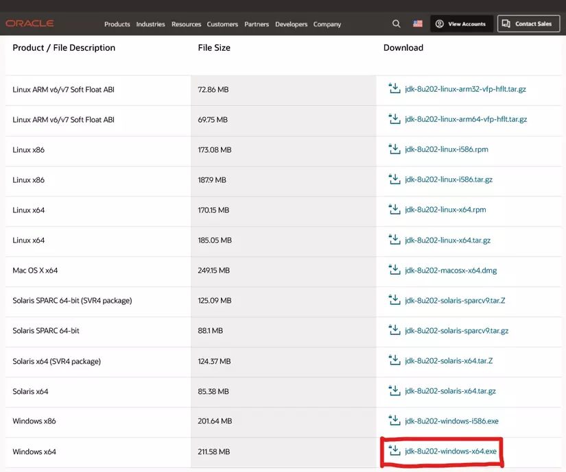Click the Contact Sales button
The height and width of the screenshot is (472, 566).
coord(528,24)
